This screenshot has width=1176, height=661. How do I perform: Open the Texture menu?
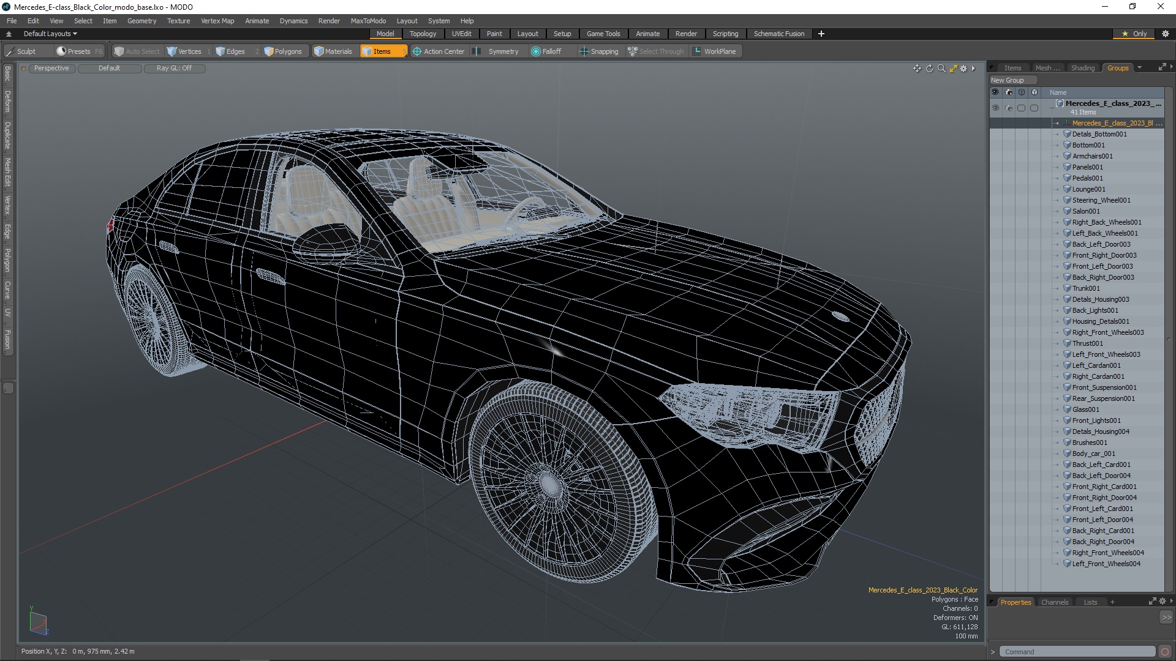[178, 21]
